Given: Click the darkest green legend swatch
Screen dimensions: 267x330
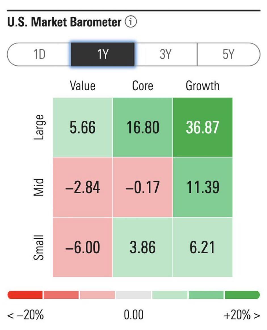Looking at the screenshot, I should tap(242, 295).
